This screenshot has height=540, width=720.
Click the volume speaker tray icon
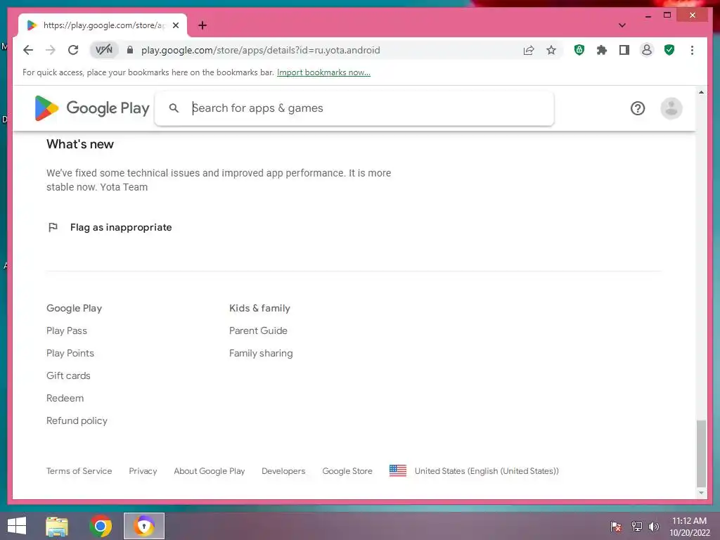(x=653, y=526)
